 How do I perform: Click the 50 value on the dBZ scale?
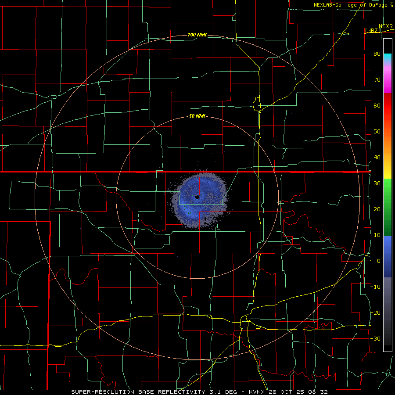pyautogui.click(x=377, y=132)
